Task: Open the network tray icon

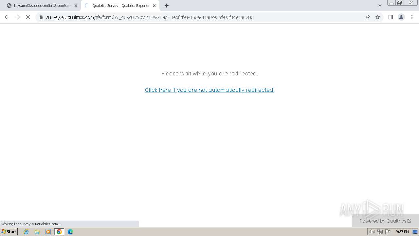Action: point(380,232)
